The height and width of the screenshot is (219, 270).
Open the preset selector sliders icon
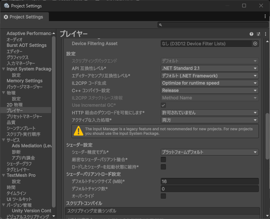(258, 34)
